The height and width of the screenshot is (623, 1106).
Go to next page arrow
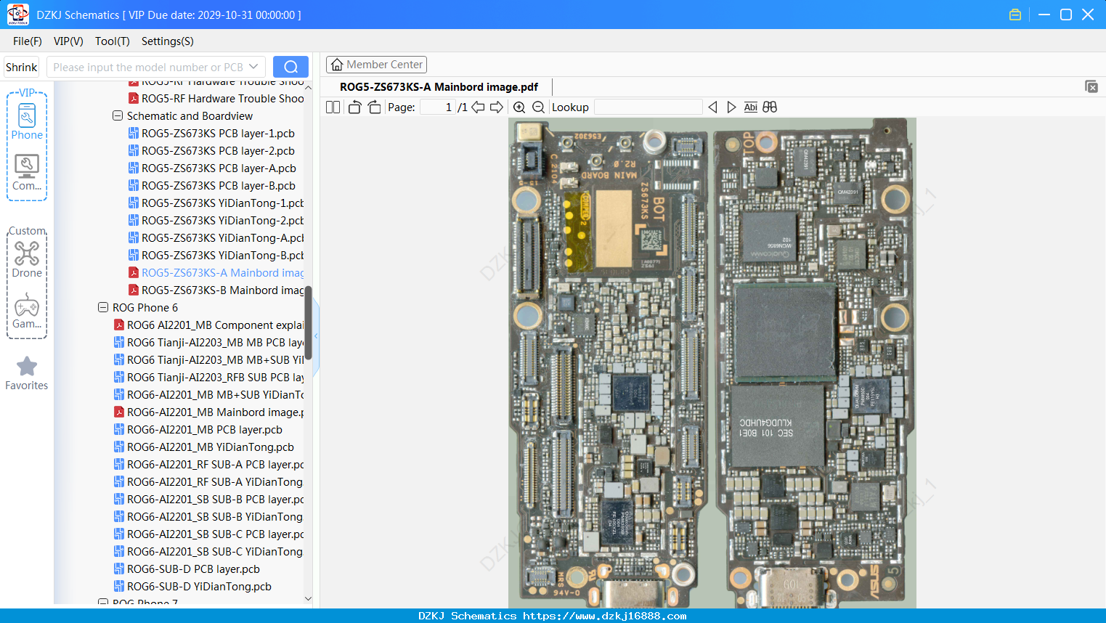tap(497, 107)
